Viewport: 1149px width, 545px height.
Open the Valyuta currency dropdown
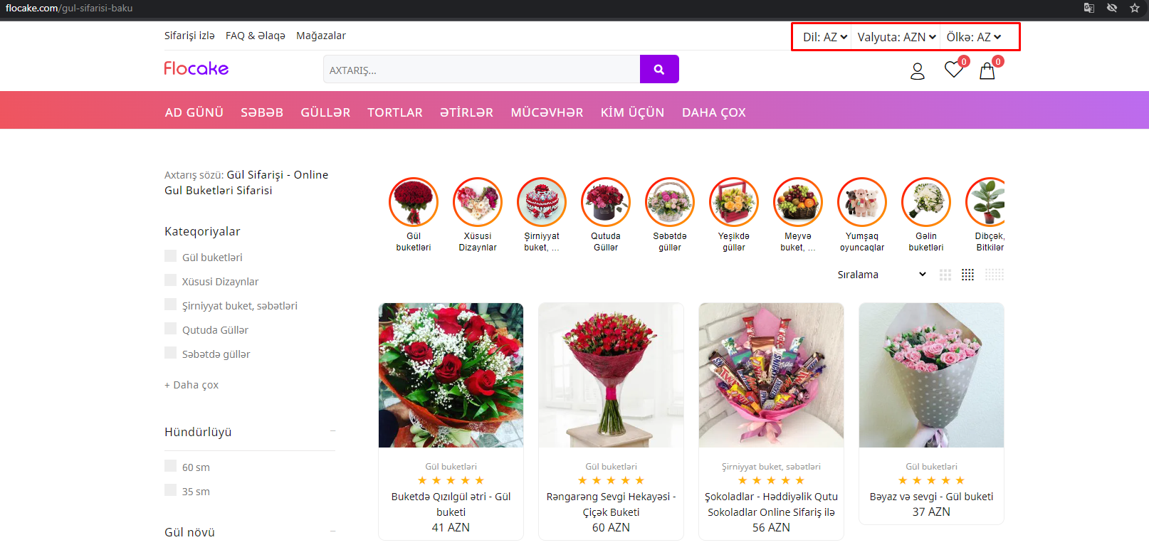896,37
